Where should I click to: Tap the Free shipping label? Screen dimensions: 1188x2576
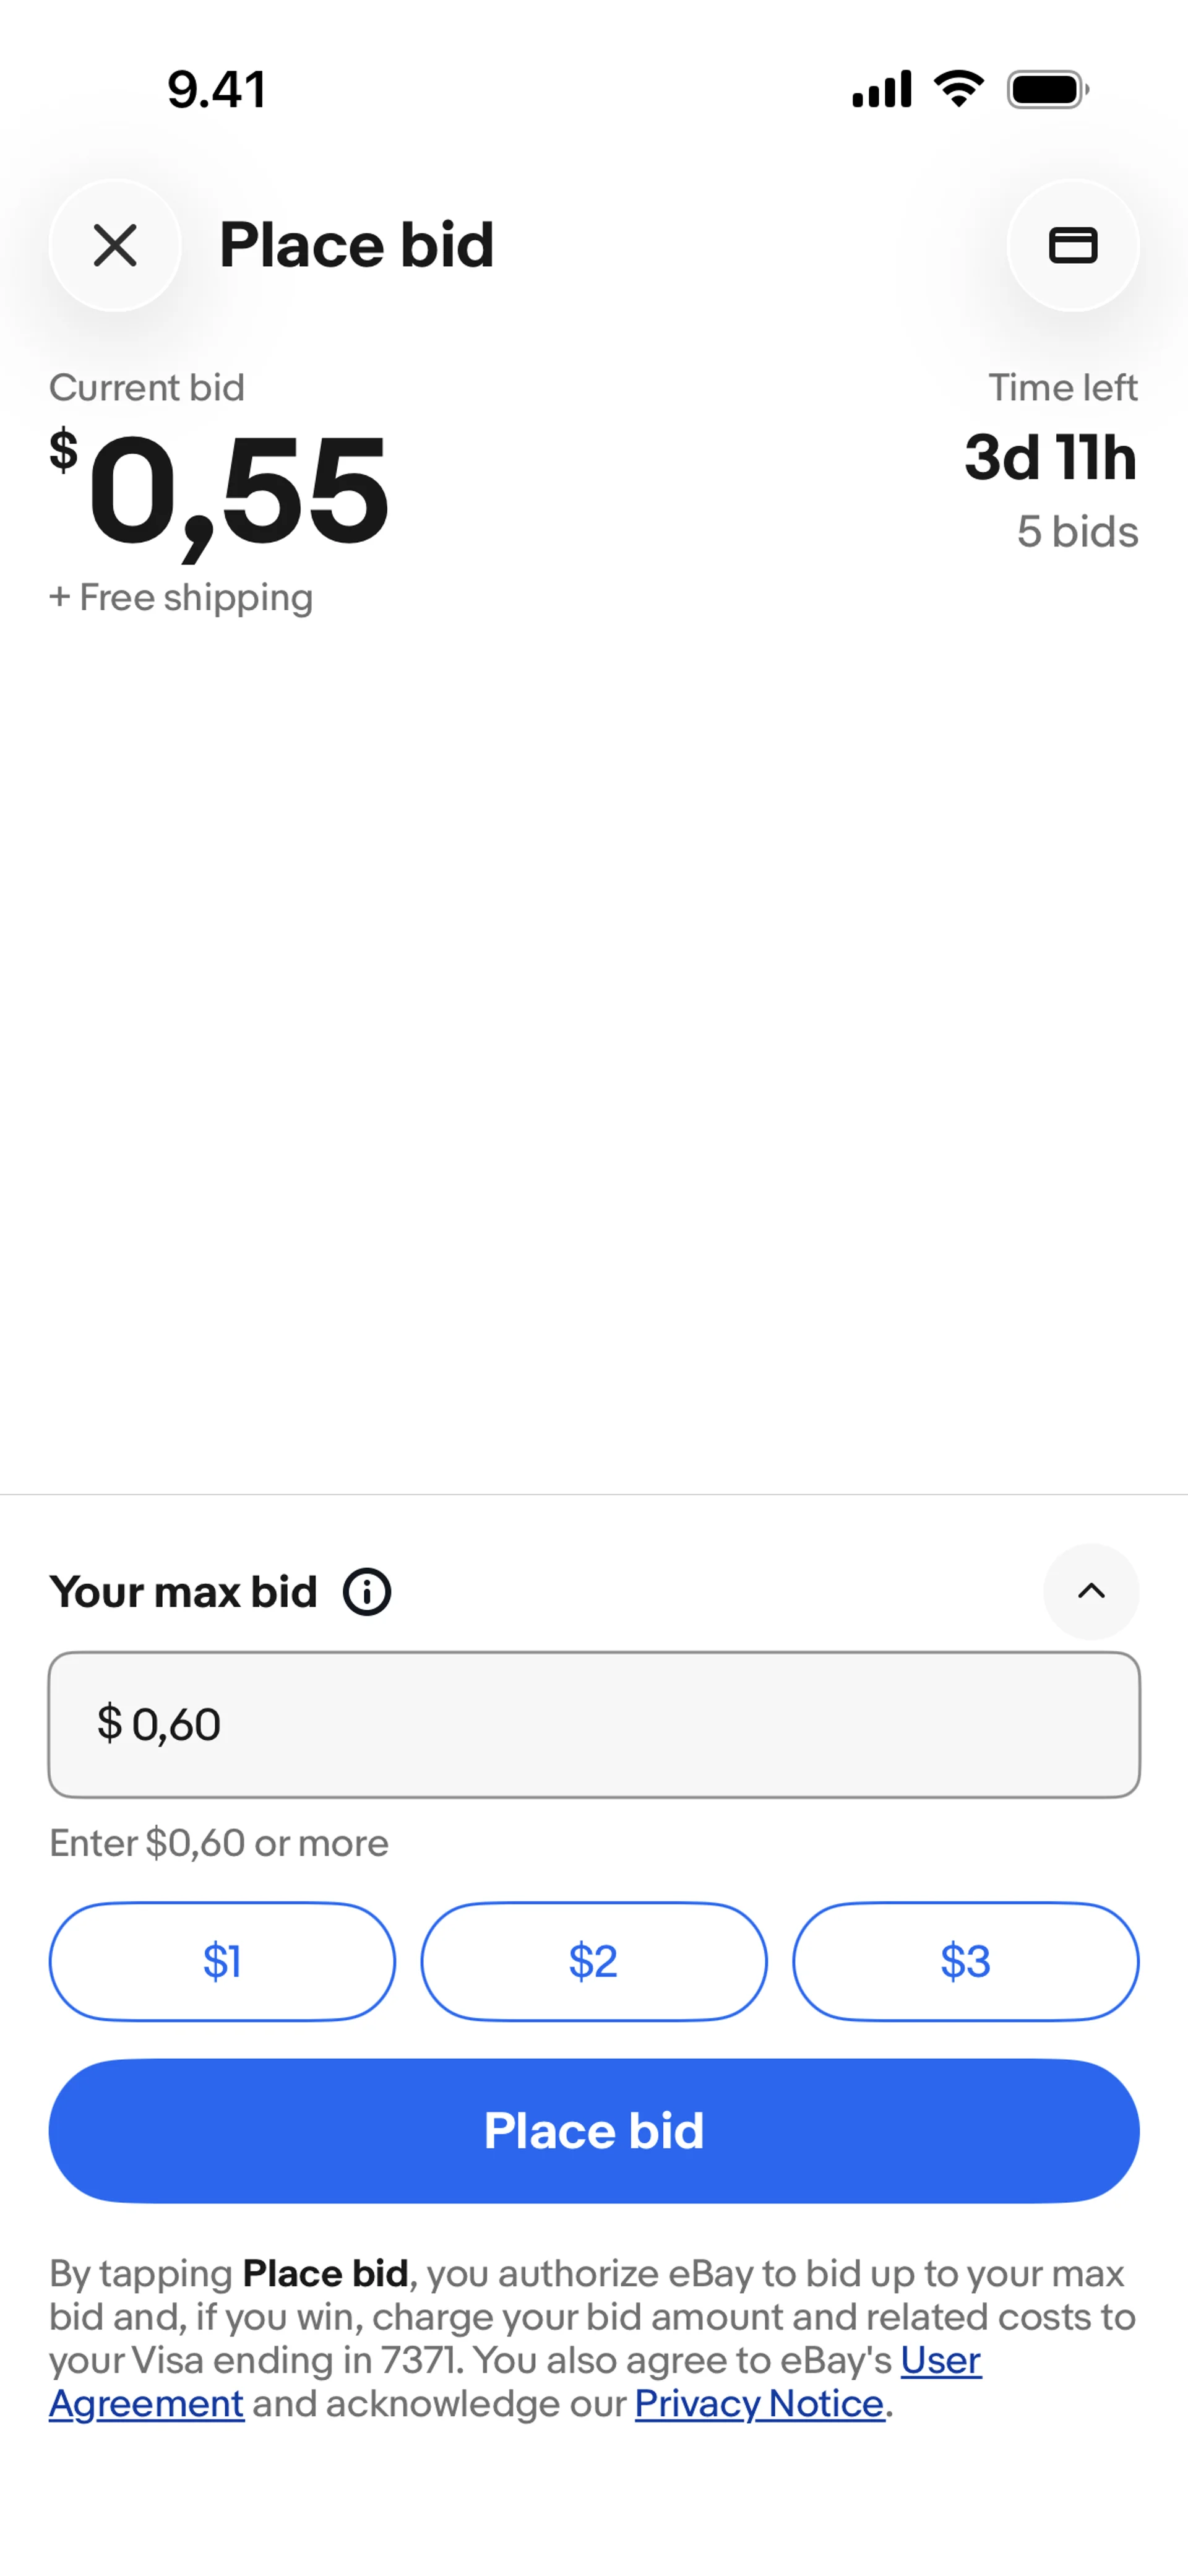(181, 598)
